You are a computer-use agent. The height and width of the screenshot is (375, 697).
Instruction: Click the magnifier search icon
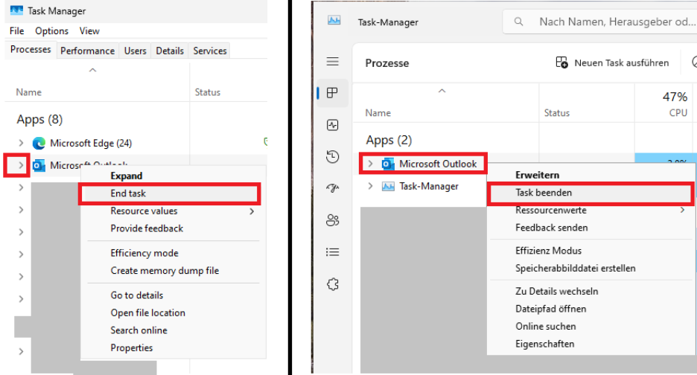tap(518, 22)
